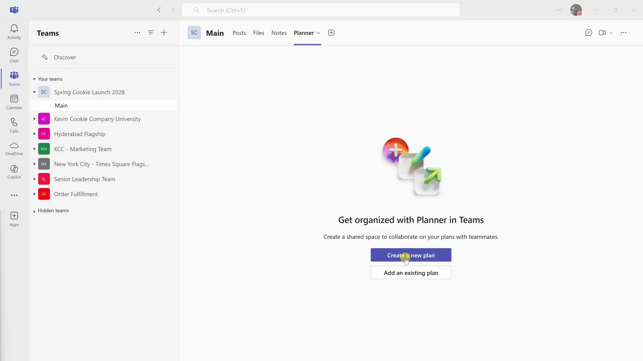This screenshot has width=643, height=361.
Task: Open Calls in the sidebar
Action: [14, 125]
